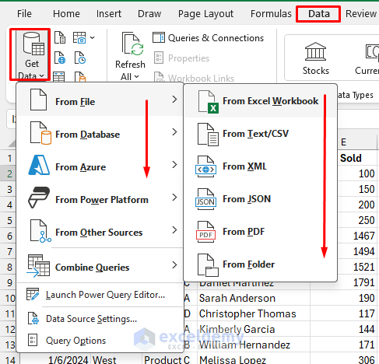Click the Azure logo icon

click(x=39, y=165)
